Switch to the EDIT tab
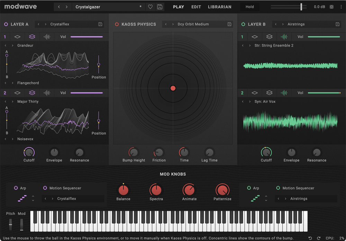 pos(196,7)
